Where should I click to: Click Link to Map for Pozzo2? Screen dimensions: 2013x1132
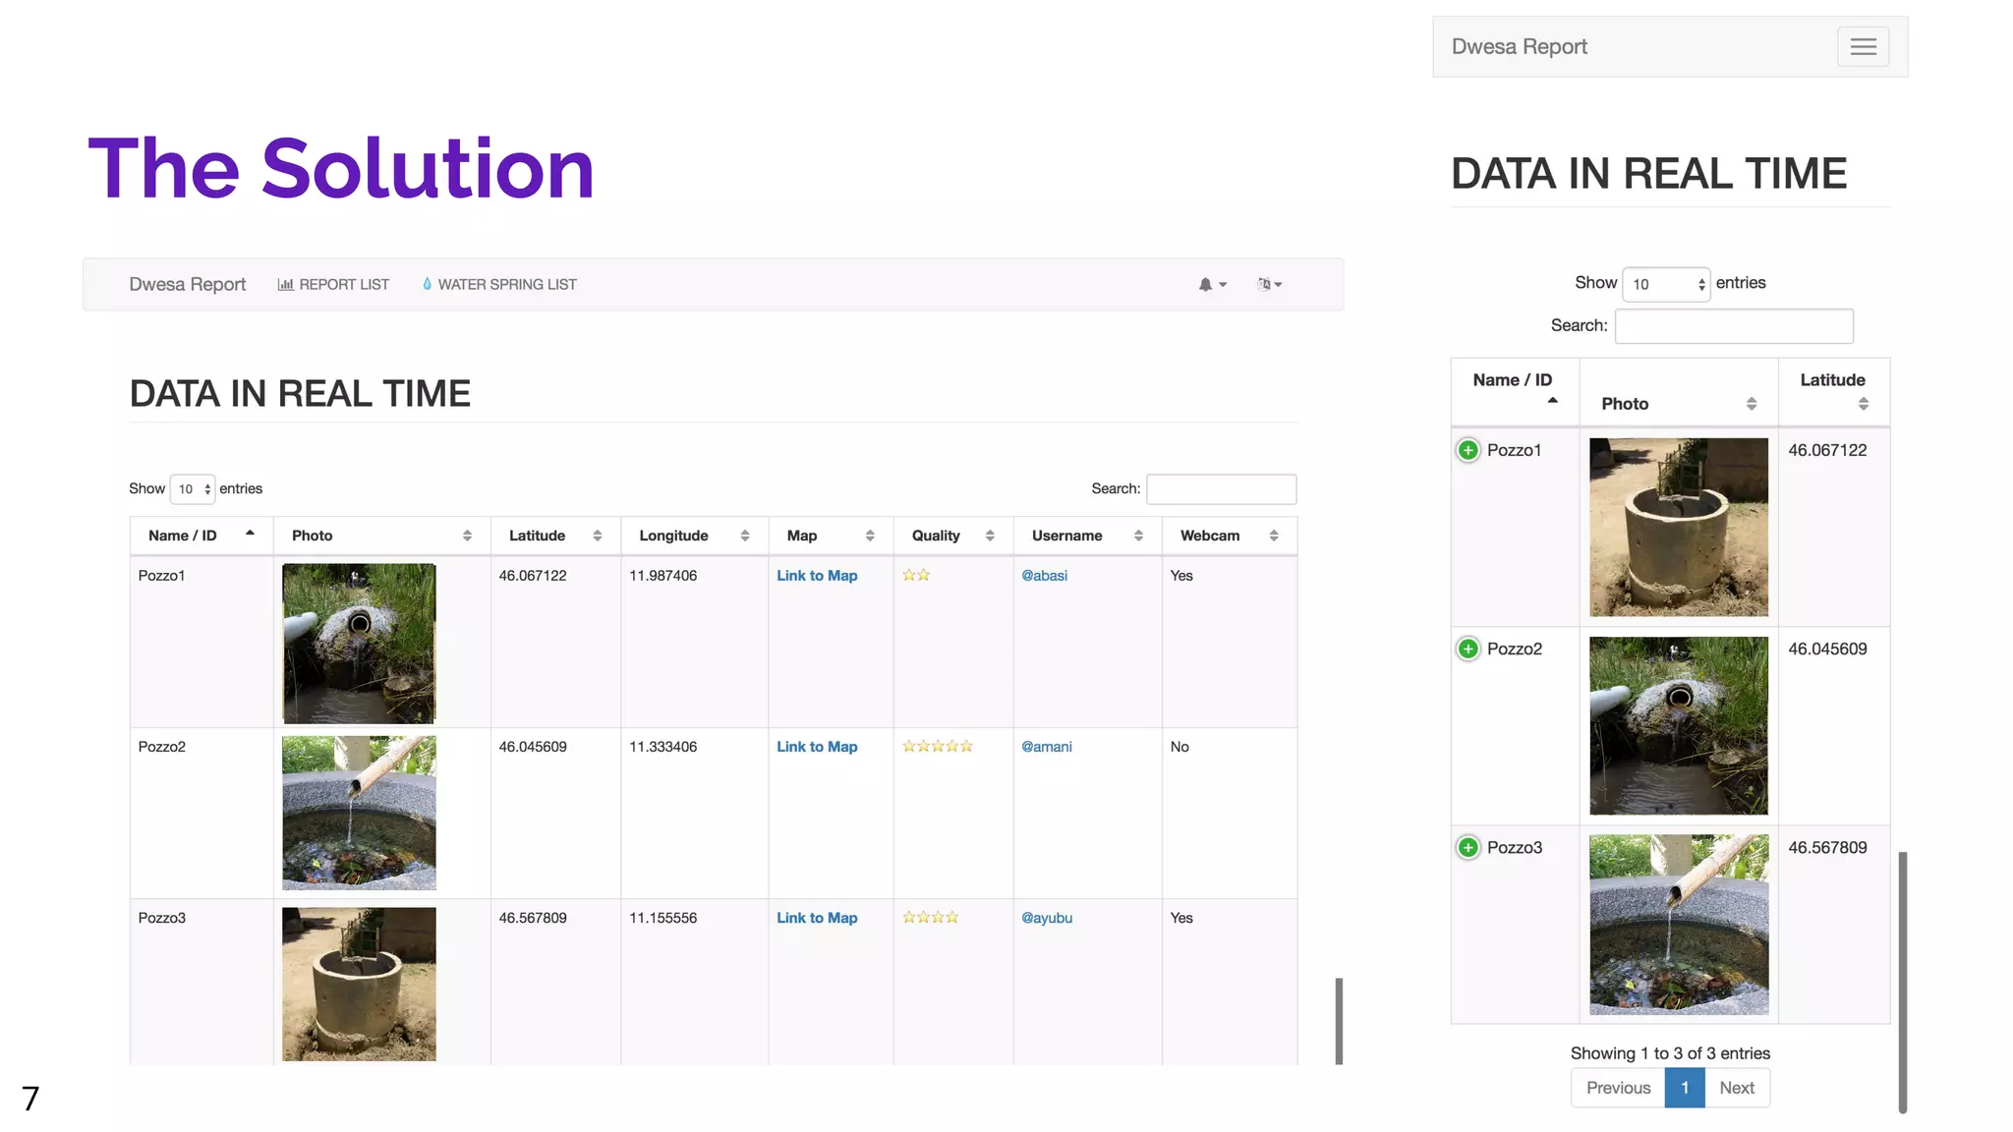click(x=817, y=748)
